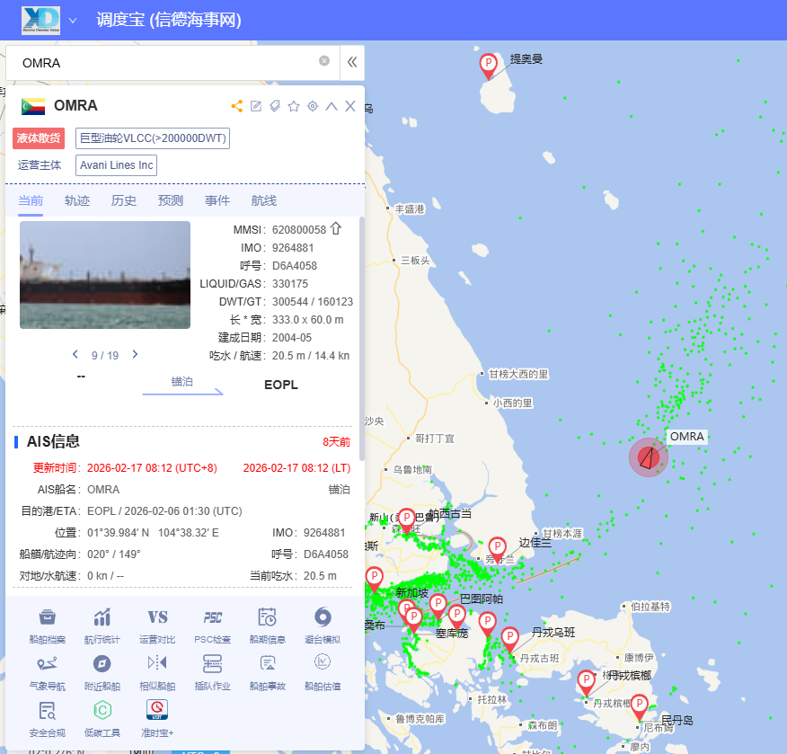
Task: Click the share icon for OMRA
Action: coord(237,106)
